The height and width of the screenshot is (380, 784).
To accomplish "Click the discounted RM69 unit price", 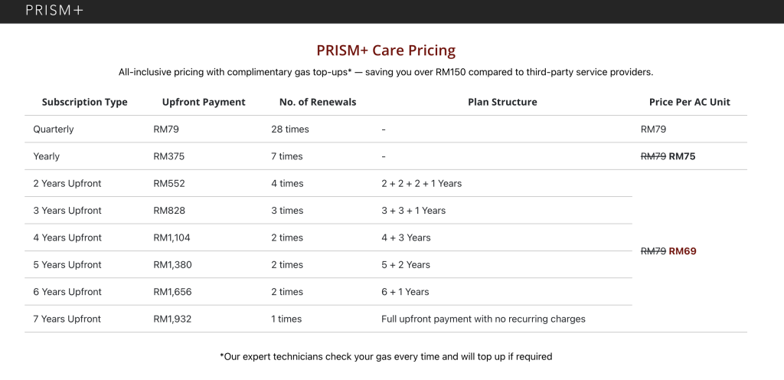I will coord(682,251).
